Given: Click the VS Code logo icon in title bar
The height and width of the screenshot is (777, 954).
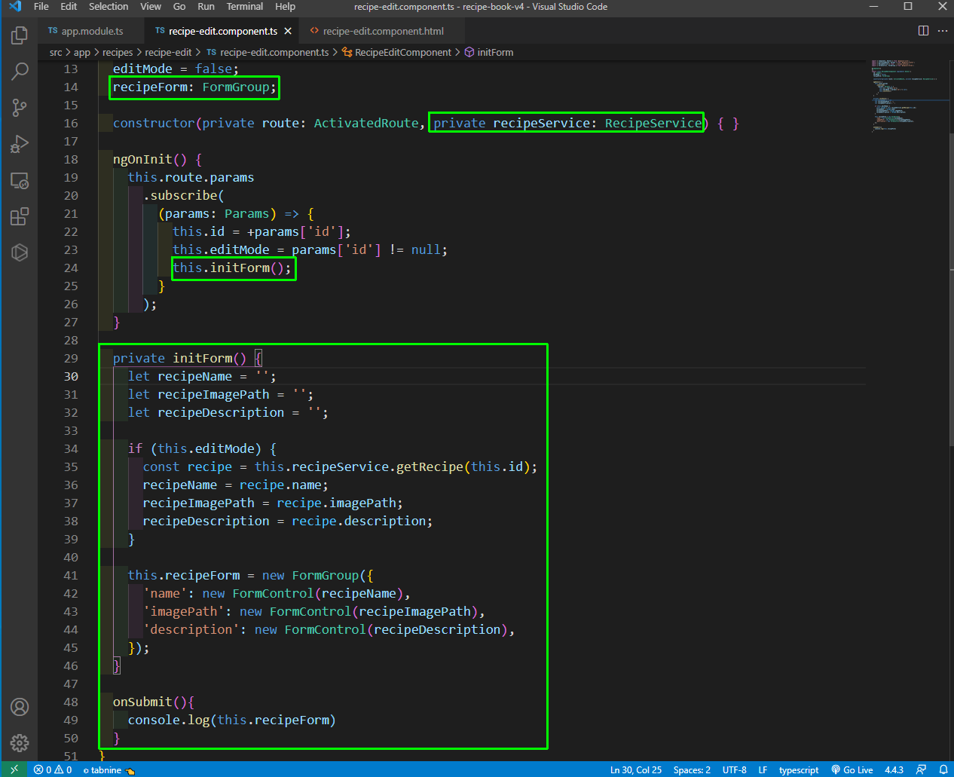Looking at the screenshot, I should (14, 7).
